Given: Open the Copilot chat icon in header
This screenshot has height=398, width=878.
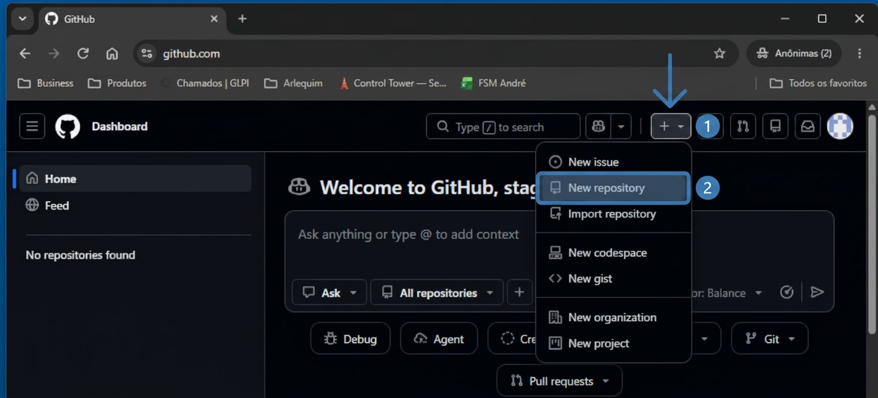Looking at the screenshot, I should (x=599, y=126).
